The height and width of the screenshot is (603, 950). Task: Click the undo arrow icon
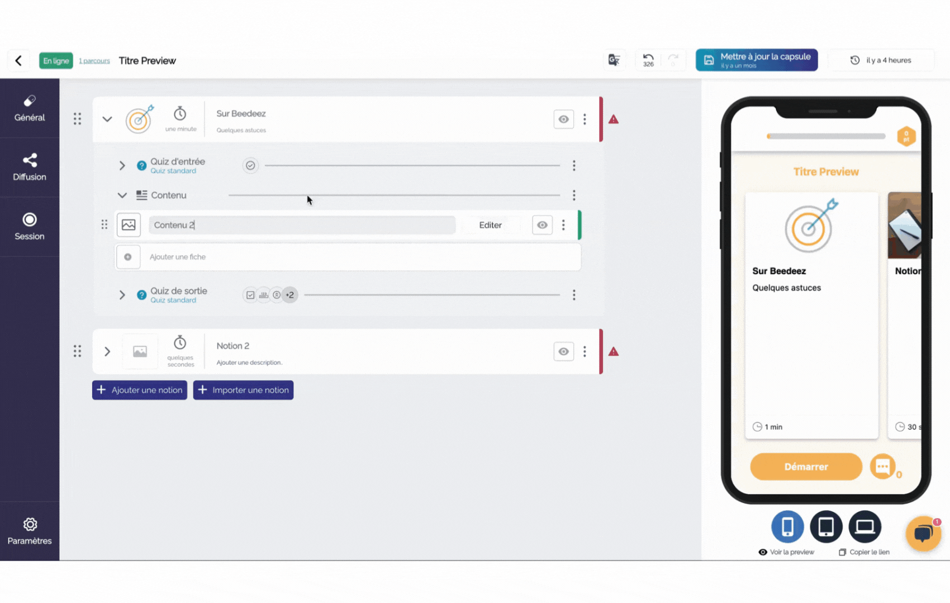[x=648, y=59]
